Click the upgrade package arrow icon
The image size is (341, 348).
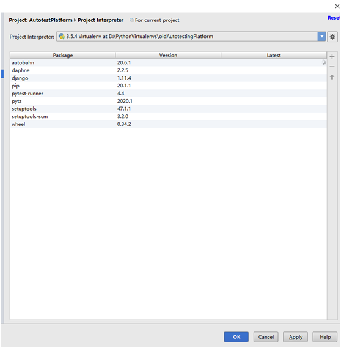(332, 77)
